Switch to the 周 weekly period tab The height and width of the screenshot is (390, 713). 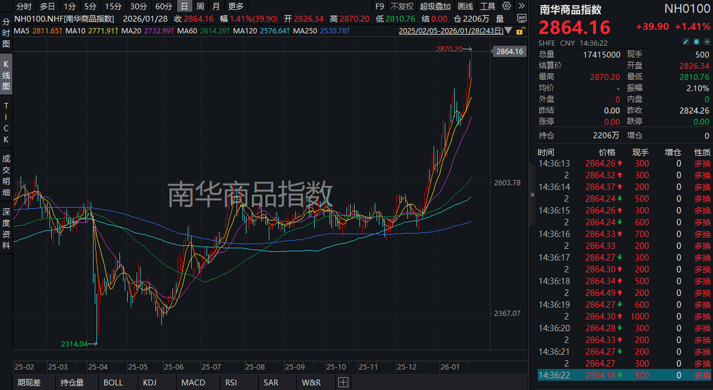pyautogui.click(x=200, y=7)
